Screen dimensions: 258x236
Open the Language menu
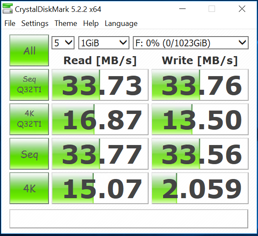point(121,23)
